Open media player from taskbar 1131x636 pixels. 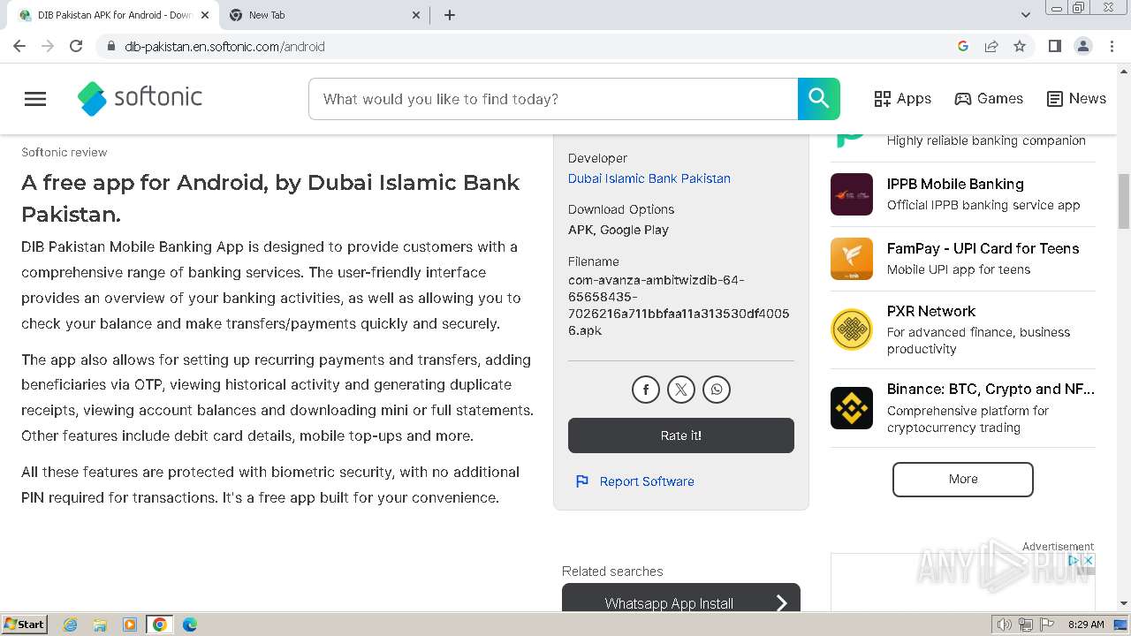click(x=130, y=625)
